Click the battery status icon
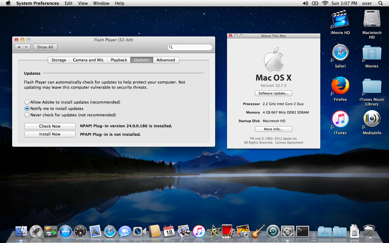The width and height of the screenshot is (389, 243). (315, 3)
